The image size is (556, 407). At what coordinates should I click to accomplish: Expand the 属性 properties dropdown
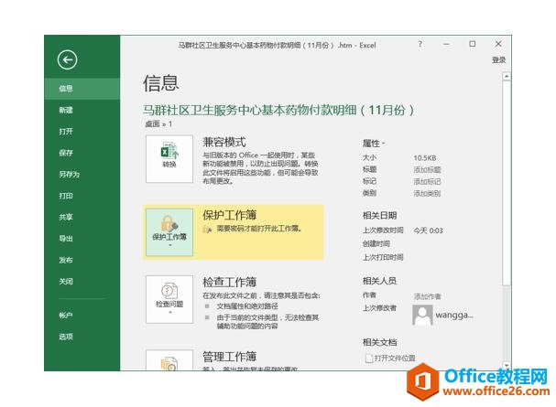tap(374, 144)
